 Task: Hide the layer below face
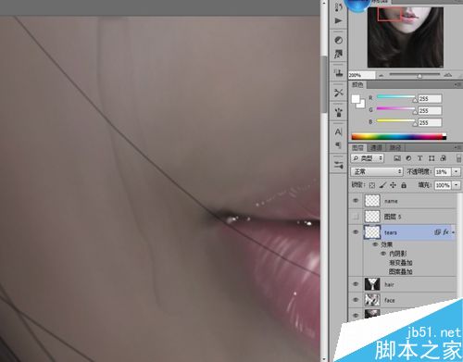click(x=356, y=315)
